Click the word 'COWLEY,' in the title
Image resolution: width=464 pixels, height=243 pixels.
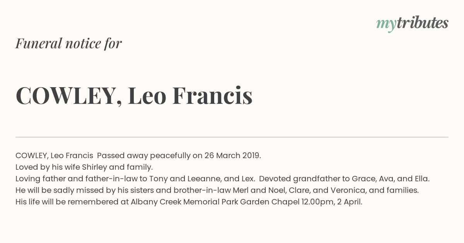pos(69,96)
